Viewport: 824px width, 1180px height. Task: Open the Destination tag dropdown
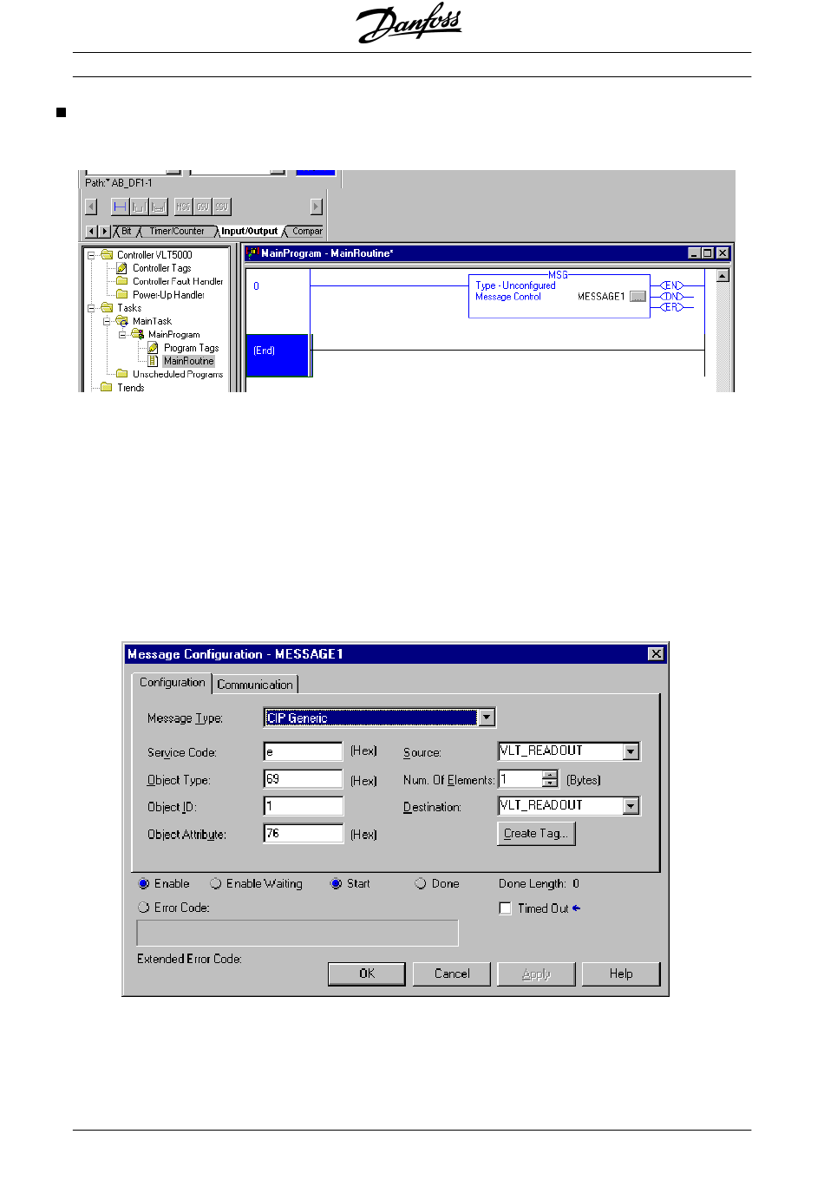[631, 806]
